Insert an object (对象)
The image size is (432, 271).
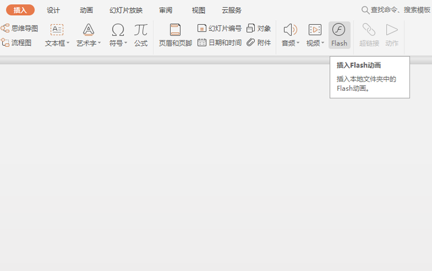[259, 29]
